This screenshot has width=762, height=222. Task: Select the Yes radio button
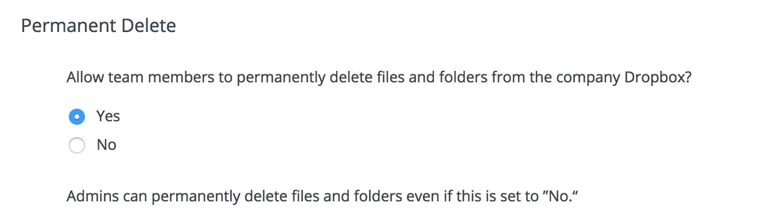click(77, 117)
